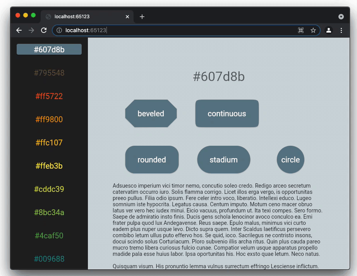The image size is (357, 276).
Task: Choose the #ffeb3b sidebar item
Action: pyautogui.click(x=49, y=166)
